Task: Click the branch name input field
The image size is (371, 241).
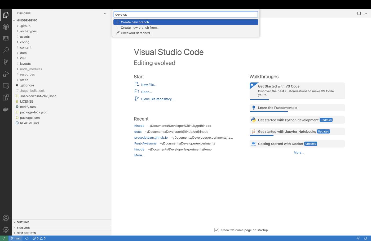Action: pos(186,14)
